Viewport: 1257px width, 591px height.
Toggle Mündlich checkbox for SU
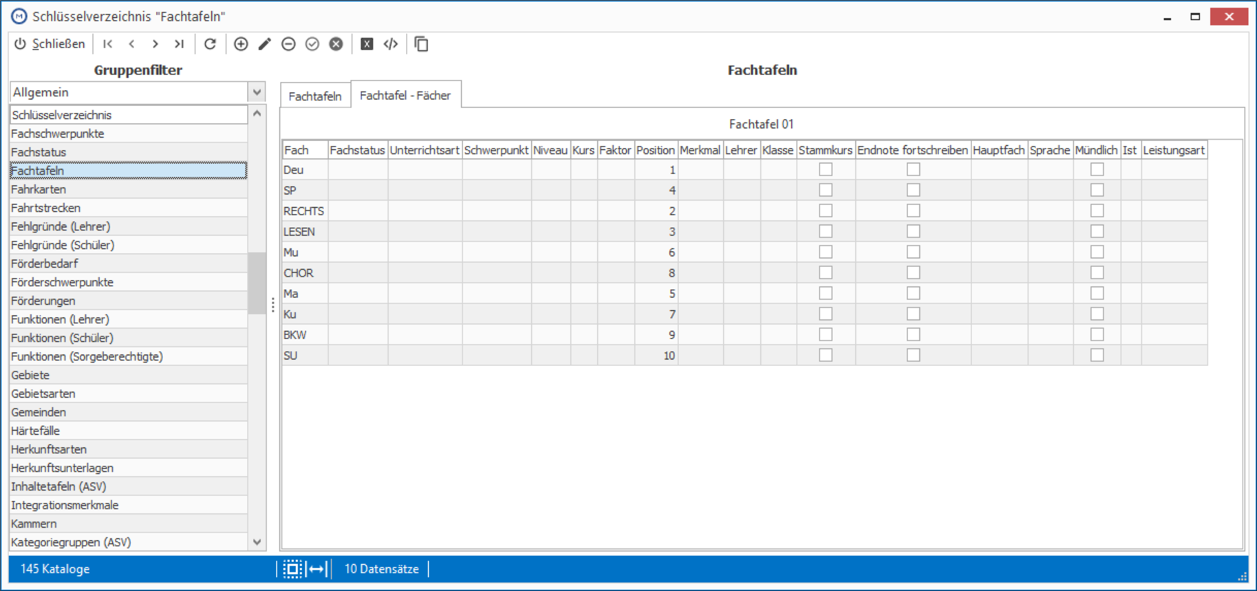[x=1097, y=355]
